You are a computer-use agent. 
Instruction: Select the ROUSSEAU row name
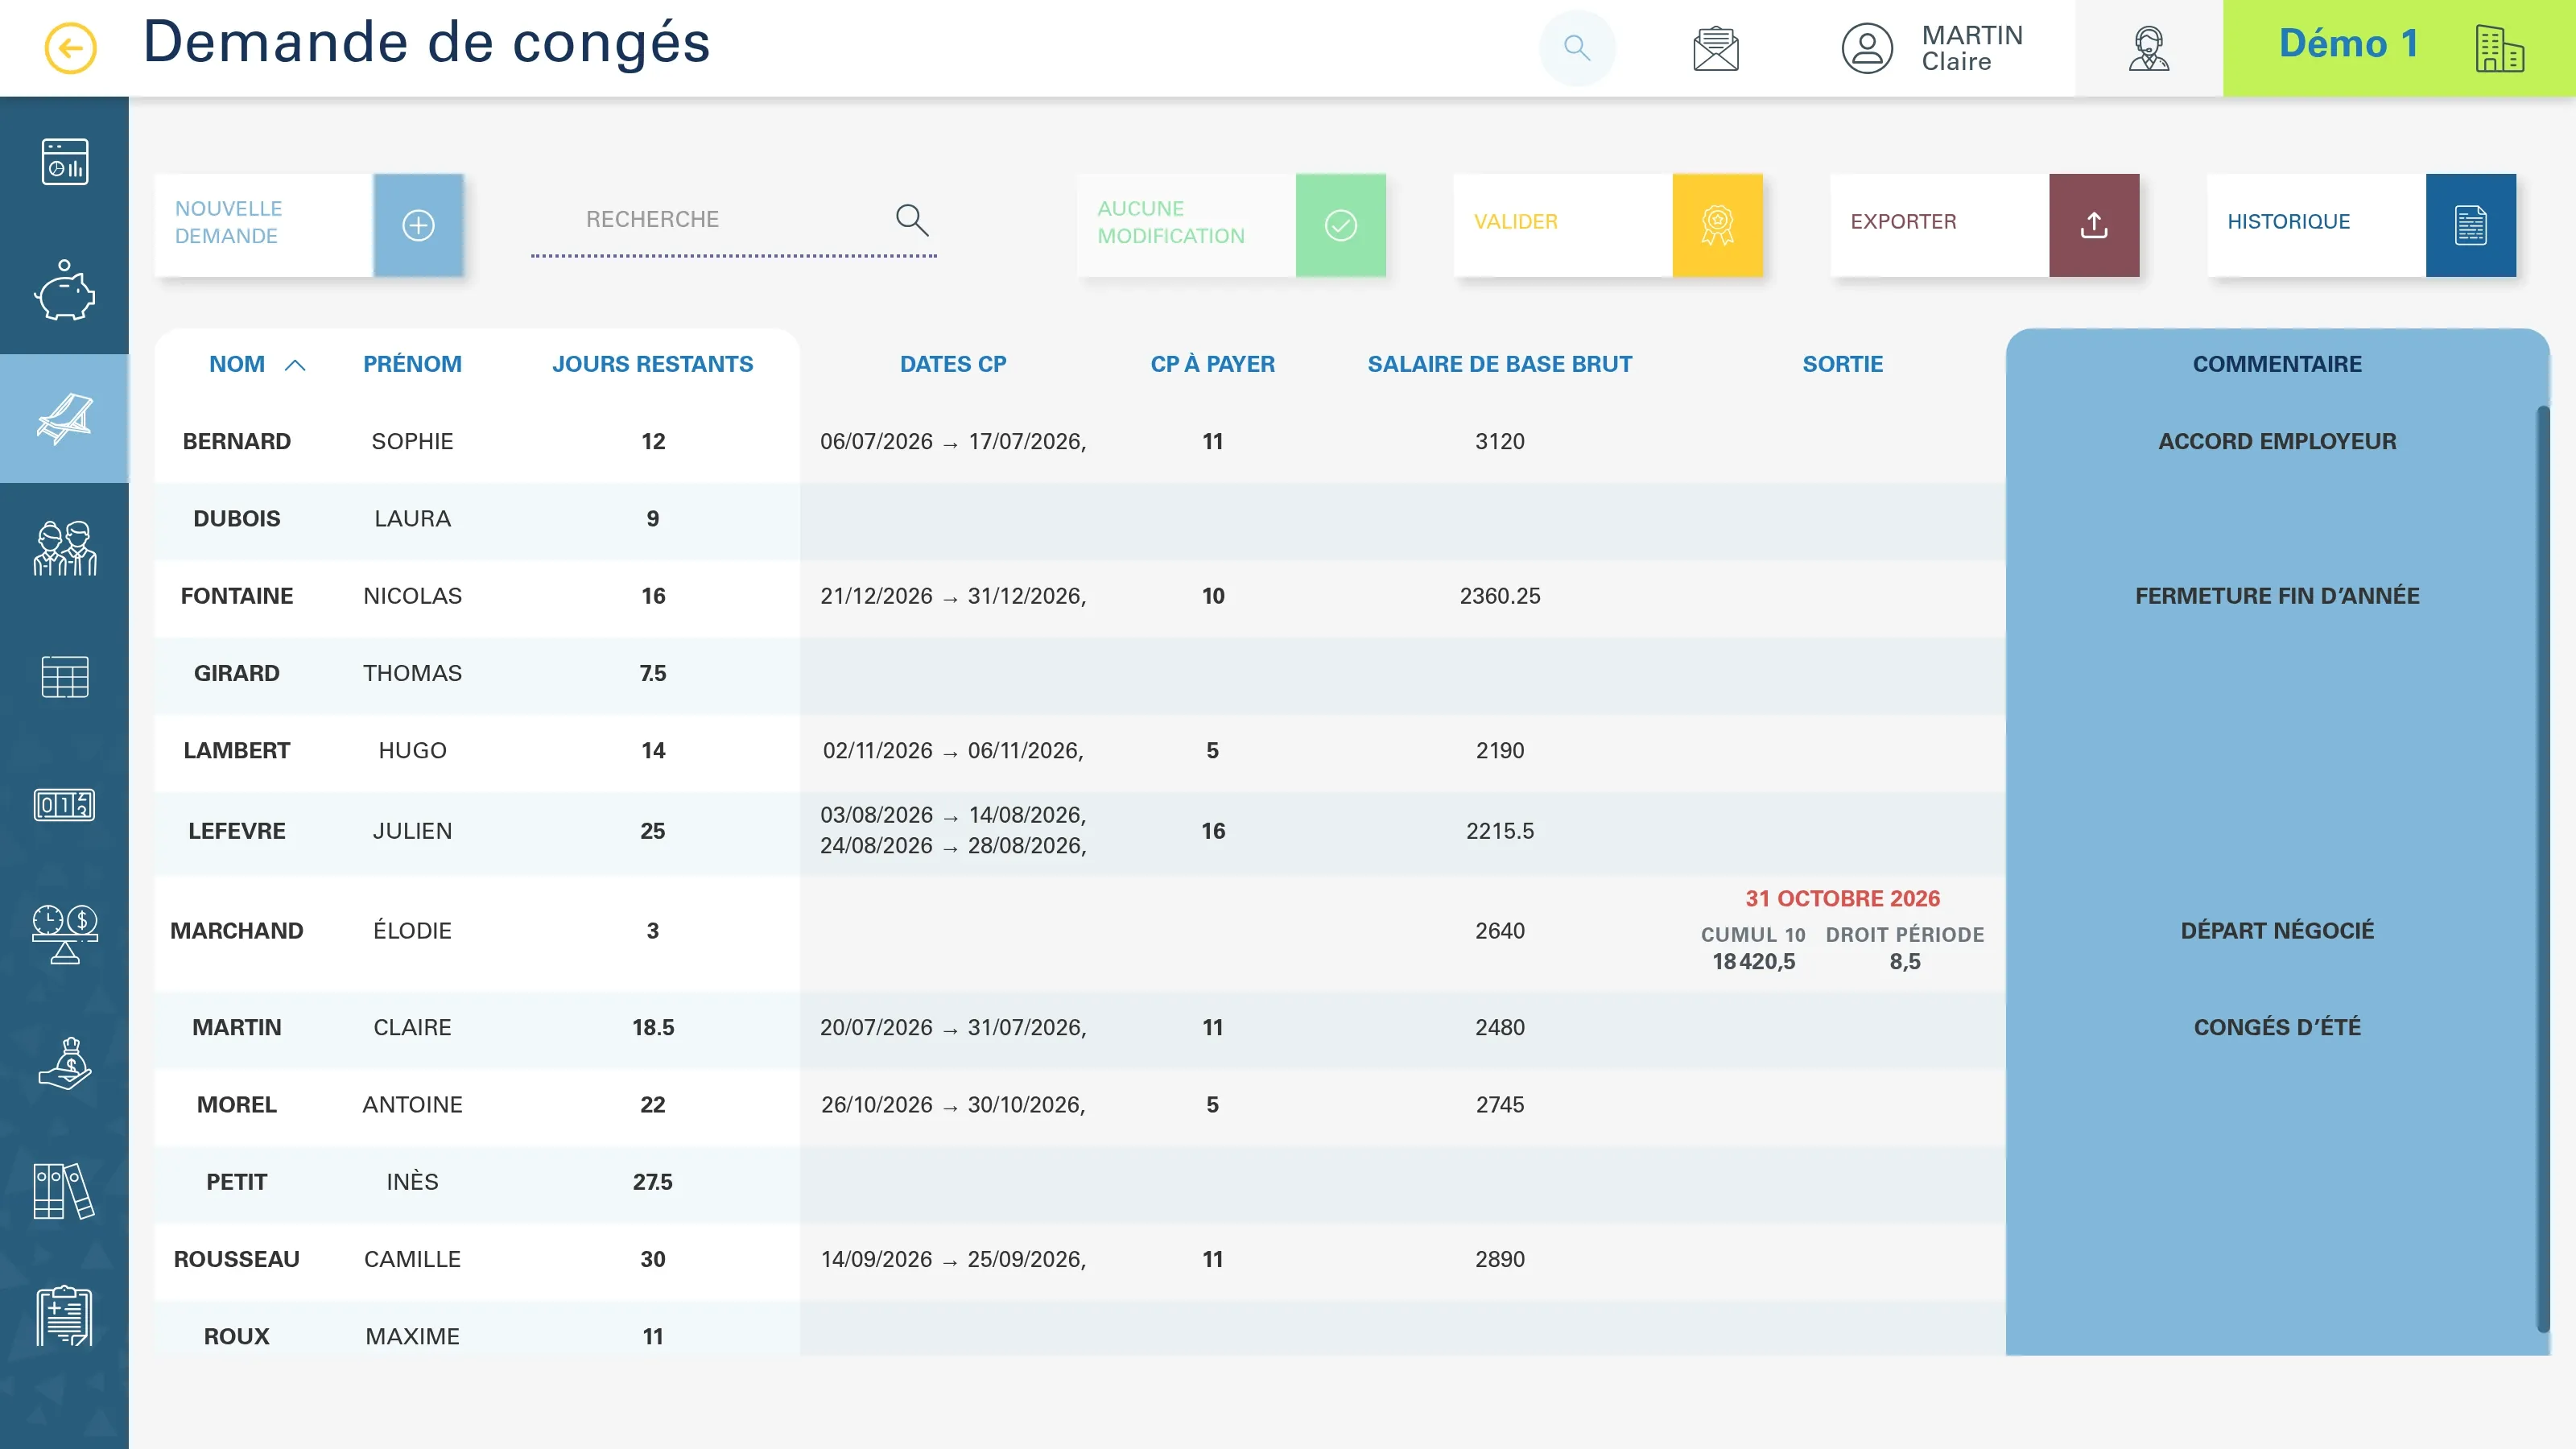(x=237, y=1259)
